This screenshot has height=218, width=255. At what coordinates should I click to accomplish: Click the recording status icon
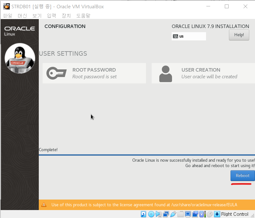click(x=195, y=214)
